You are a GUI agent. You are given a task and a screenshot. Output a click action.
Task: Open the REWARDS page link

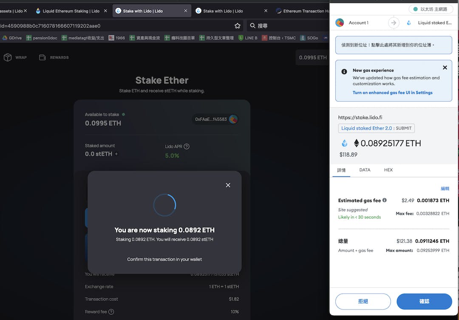pos(54,57)
